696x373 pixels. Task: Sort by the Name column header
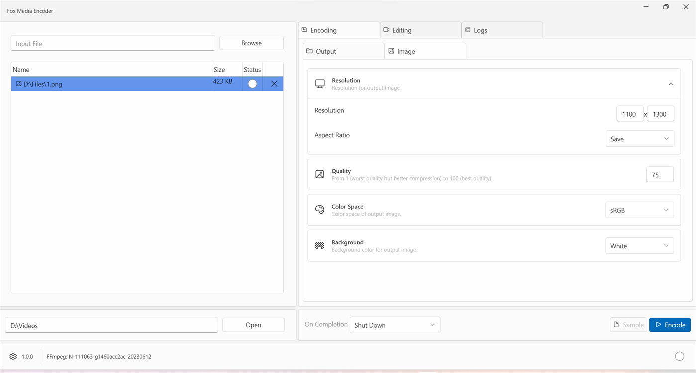pos(111,69)
